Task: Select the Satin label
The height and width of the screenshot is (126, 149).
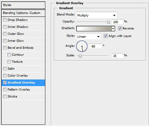Action: pyautogui.click(x=11, y=68)
